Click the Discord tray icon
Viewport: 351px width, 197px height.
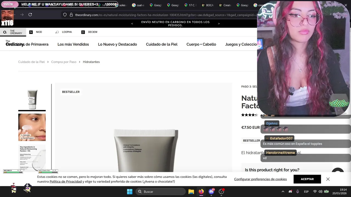point(290,192)
